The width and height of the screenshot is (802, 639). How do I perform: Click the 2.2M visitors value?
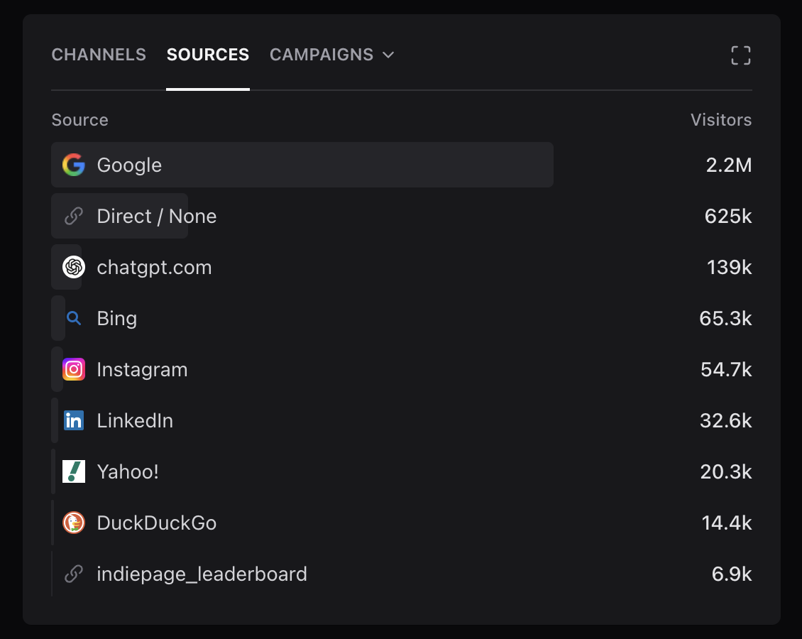click(x=728, y=165)
